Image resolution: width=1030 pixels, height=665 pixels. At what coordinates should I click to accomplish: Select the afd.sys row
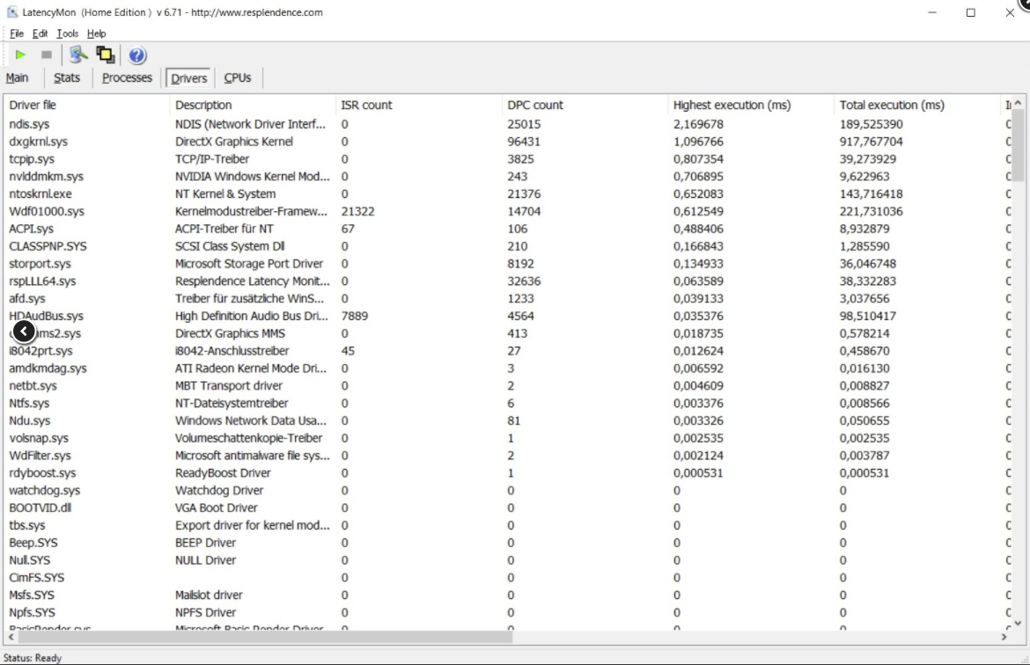[x=507, y=299]
